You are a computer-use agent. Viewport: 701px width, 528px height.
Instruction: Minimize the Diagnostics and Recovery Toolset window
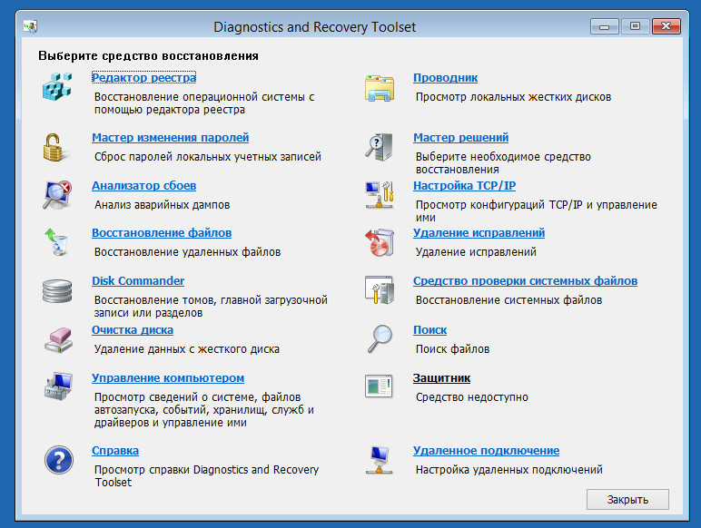pyautogui.click(x=605, y=26)
